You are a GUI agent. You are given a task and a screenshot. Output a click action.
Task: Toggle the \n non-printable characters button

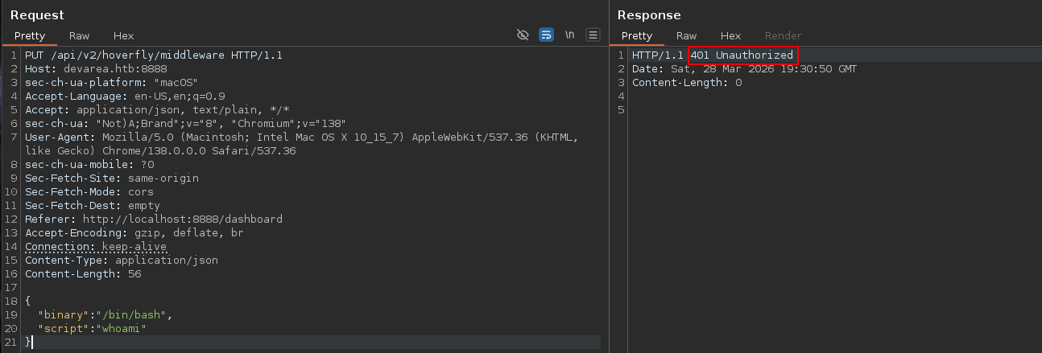click(569, 35)
